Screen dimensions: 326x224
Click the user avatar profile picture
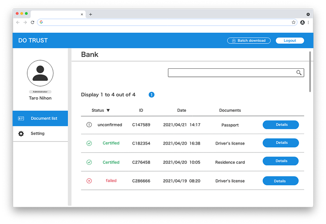point(40,73)
